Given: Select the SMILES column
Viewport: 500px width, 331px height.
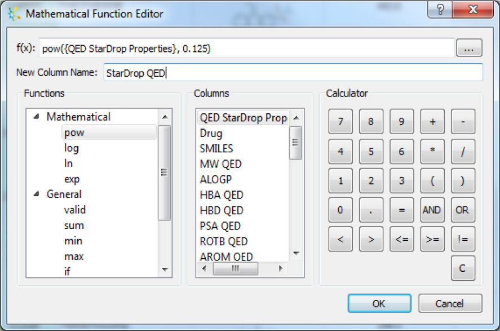Looking at the screenshot, I should coord(215,148).
